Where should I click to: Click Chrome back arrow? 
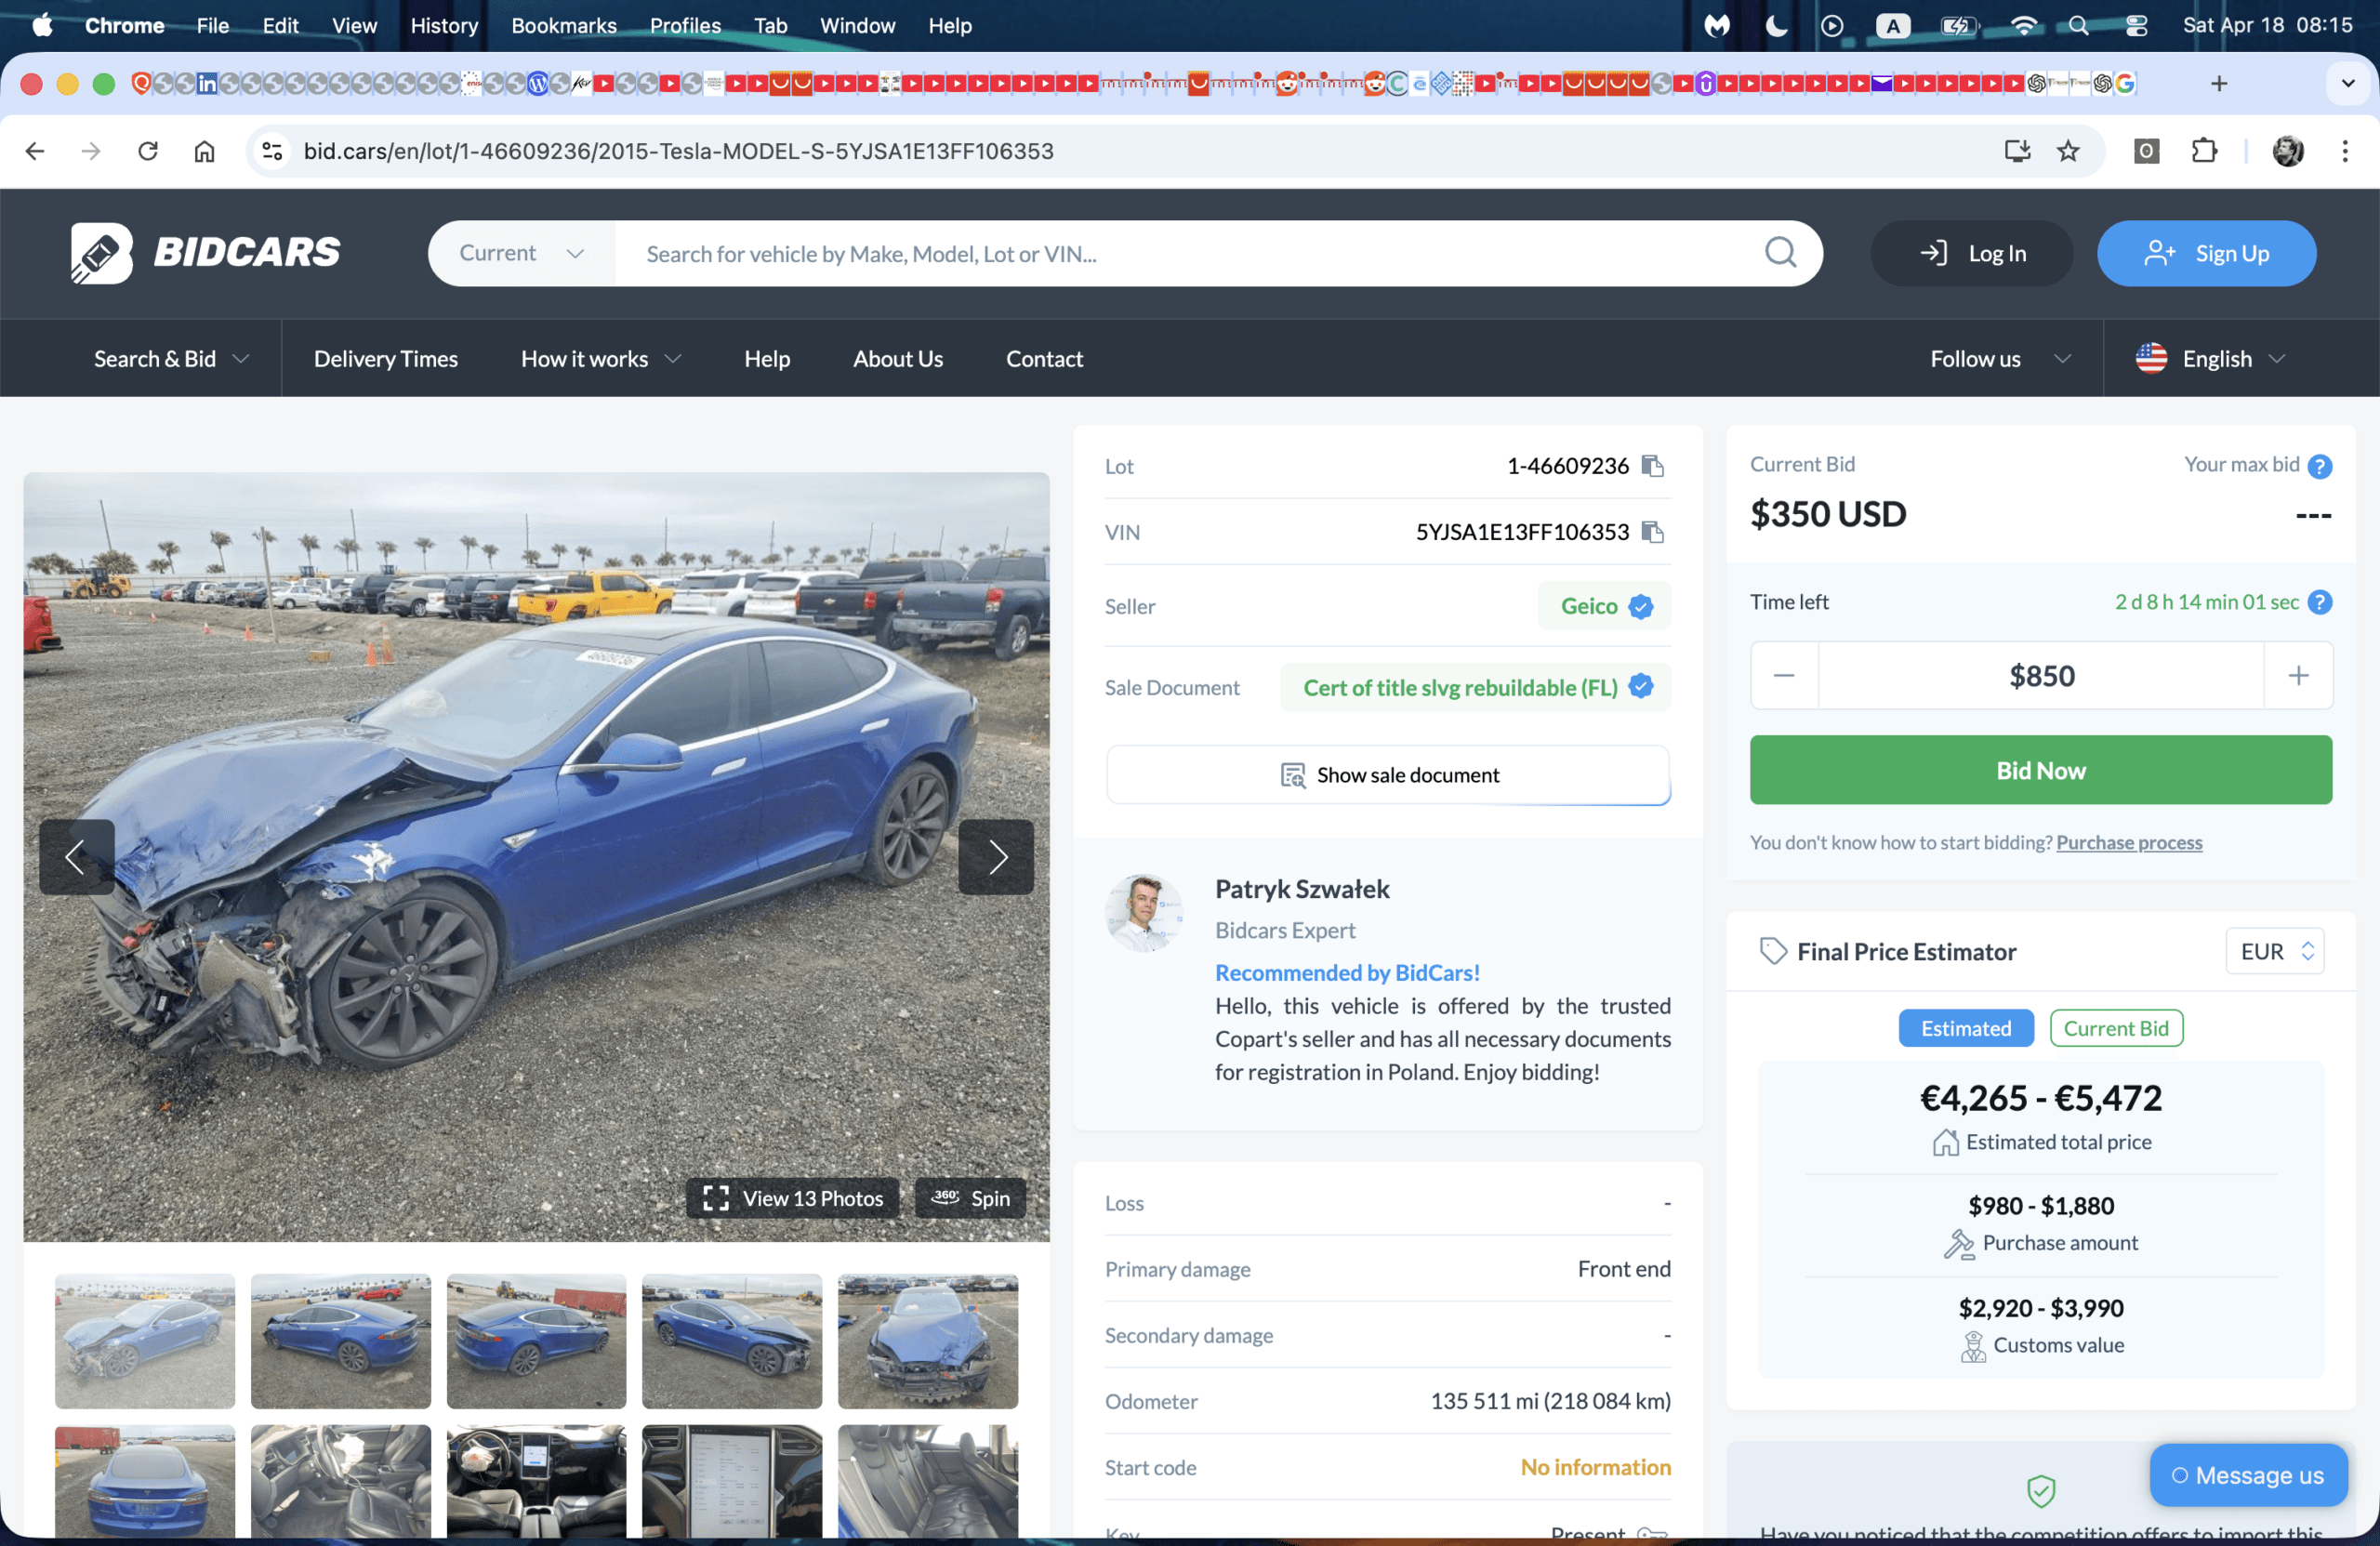pos(35,151)
